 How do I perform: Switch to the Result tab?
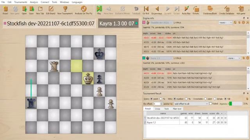pyautogui.click(x=148, y=109)
